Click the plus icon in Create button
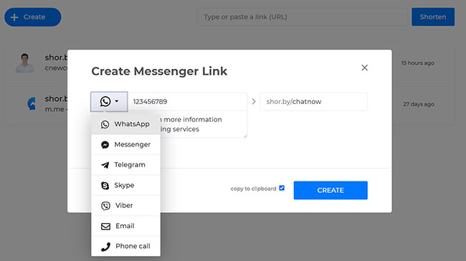Viewport: 466px width, 261px height. pyautogui.click(x=14, y=17)
